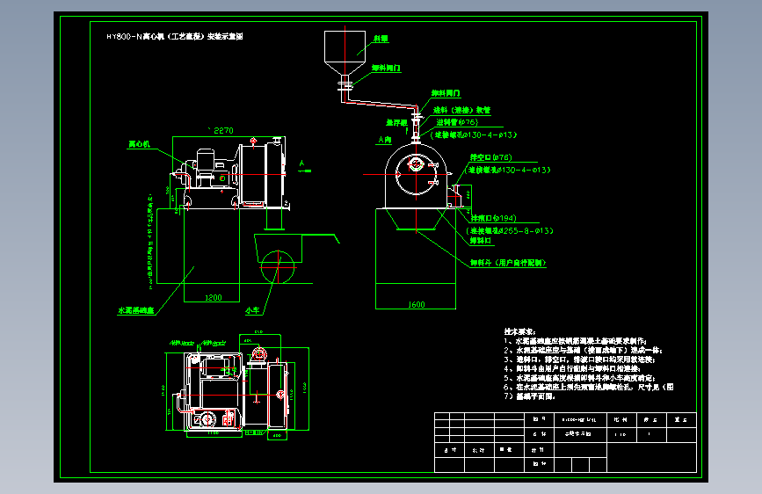Select the '进料管(φ76)' label

457,122
